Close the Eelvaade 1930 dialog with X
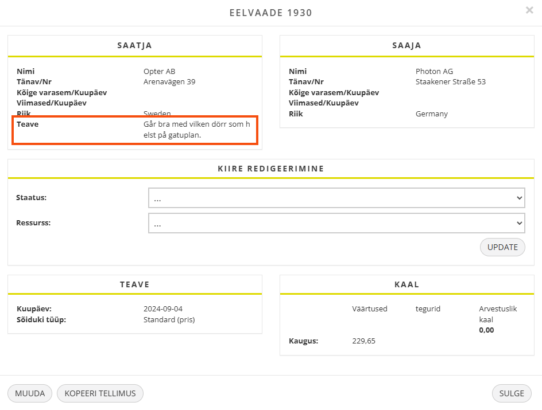This screenshot has width=542, height=410. coord(529,10)
